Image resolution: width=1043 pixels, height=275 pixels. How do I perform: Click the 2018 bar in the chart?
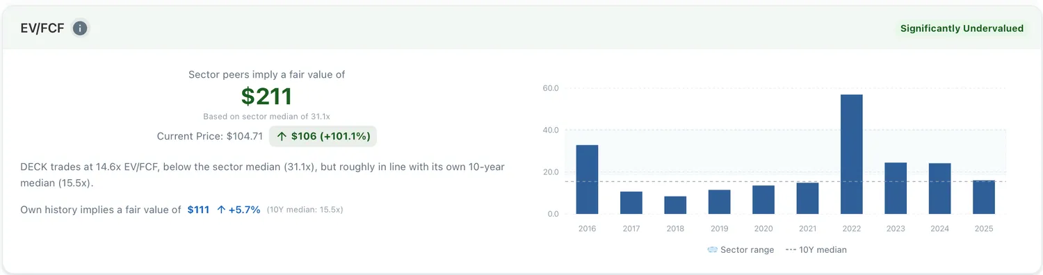click(x=675, y=205)
